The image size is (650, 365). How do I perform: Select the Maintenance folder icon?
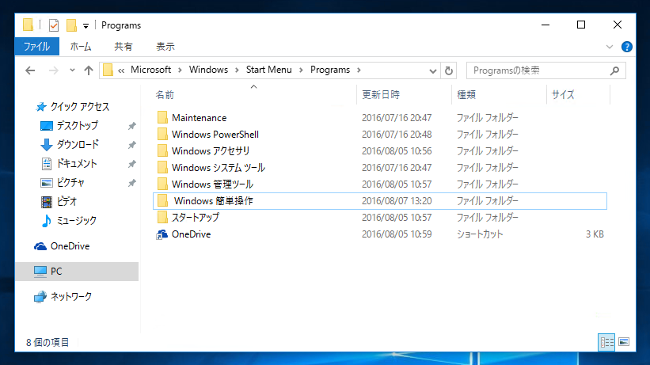162,117
